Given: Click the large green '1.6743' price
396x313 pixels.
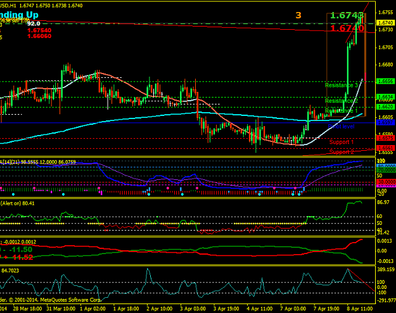Looking at the screenshot, I should pyautogui.click(x=347, y=16).
